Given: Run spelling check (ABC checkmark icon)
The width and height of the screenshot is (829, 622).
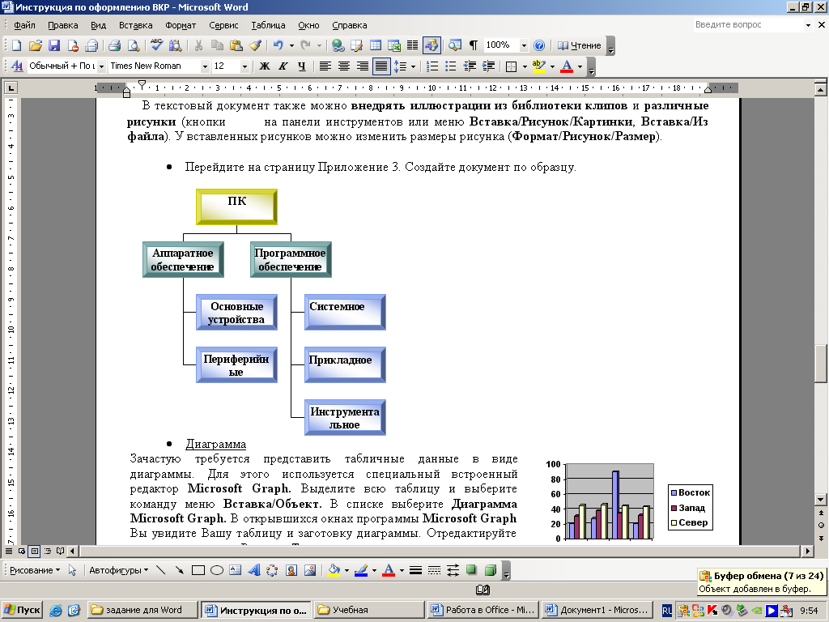Looking at the screenshot, I should [156, 45].
